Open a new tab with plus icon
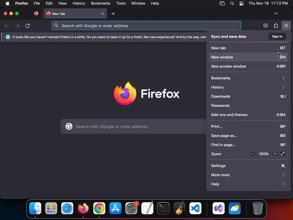The image size is (293, 220). [113, 14]
